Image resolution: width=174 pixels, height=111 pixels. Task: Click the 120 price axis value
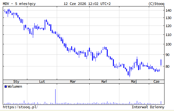[168, 26]
